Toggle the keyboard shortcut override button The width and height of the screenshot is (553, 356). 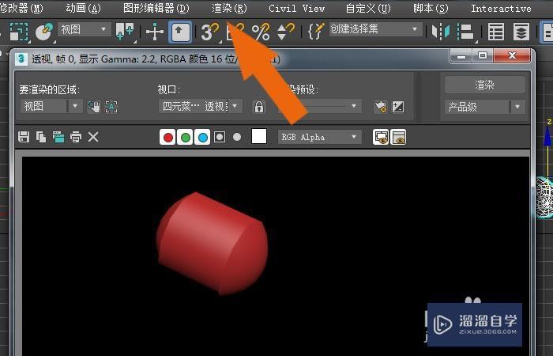[180, 32]
